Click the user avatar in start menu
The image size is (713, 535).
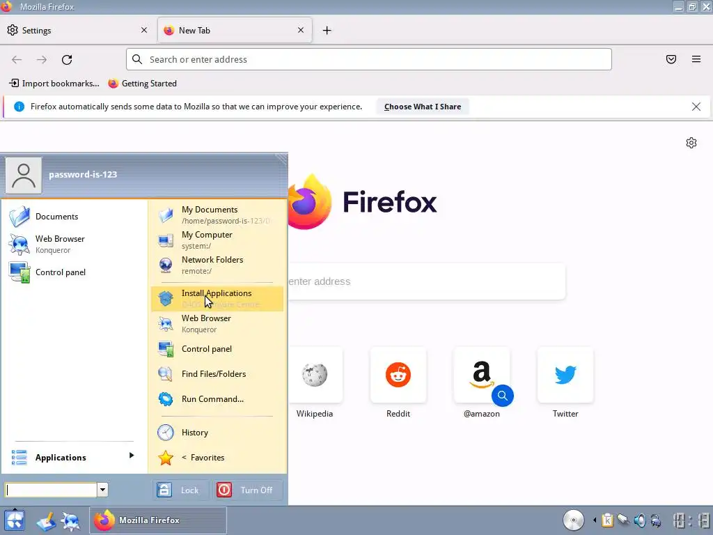click(24, 175)
